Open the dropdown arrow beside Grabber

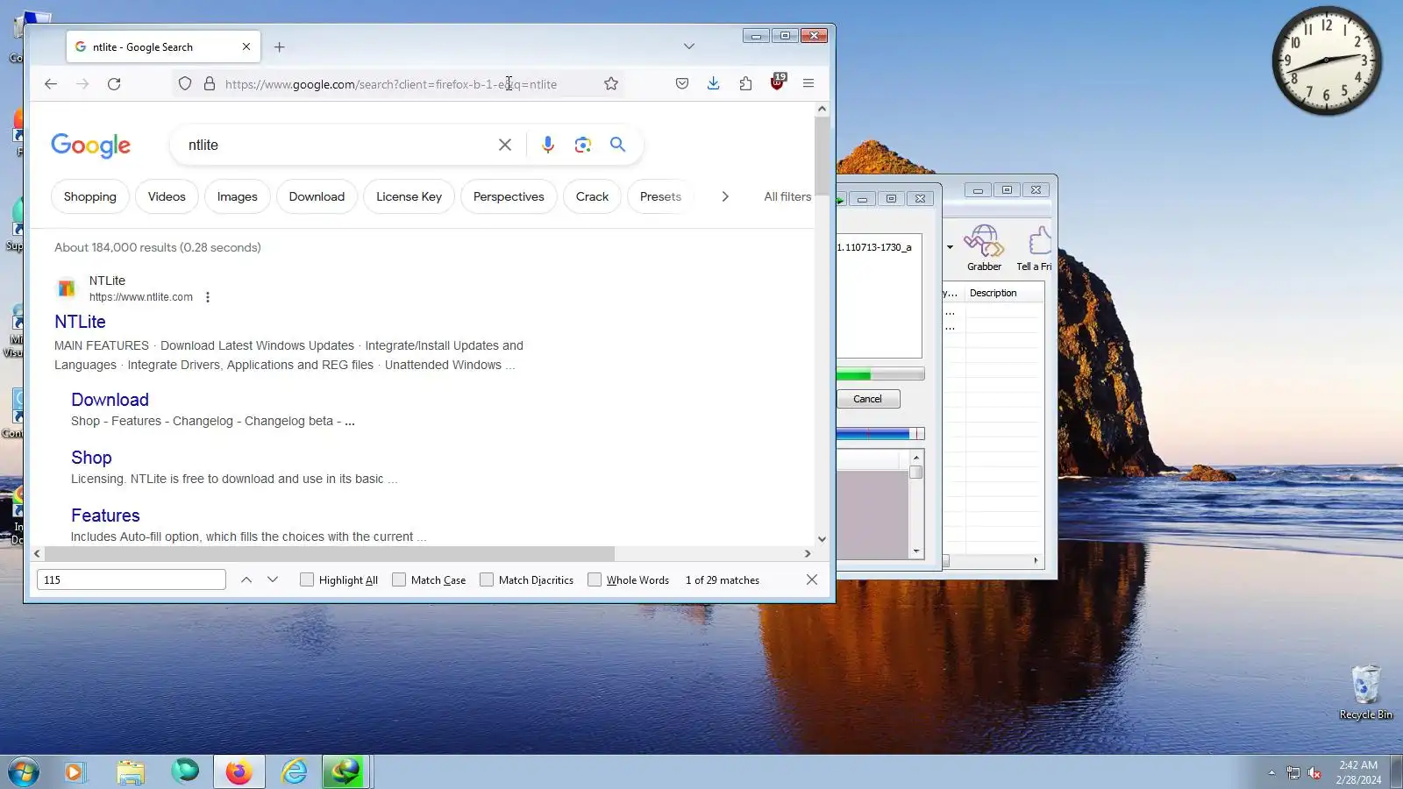(x=950, y=247)
